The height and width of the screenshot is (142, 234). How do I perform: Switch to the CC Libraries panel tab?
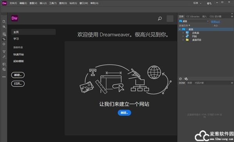point(193,16)
